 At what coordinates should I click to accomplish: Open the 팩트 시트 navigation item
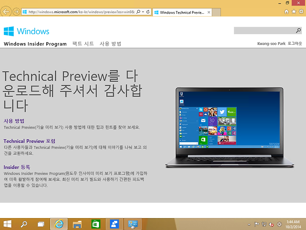point(83,43)
